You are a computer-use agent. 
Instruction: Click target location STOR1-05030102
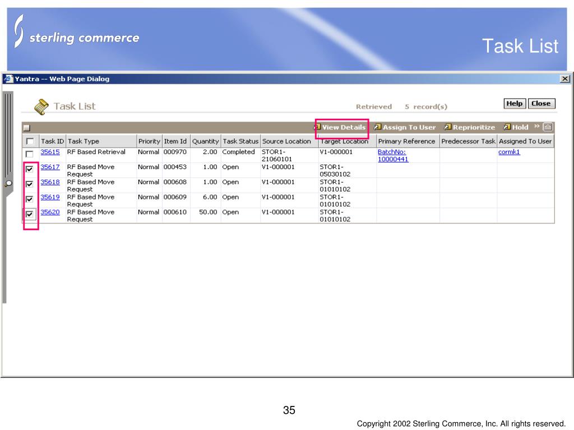click(335, 170)
